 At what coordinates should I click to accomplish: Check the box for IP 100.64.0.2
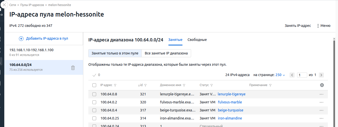click(x=94, y=102)
